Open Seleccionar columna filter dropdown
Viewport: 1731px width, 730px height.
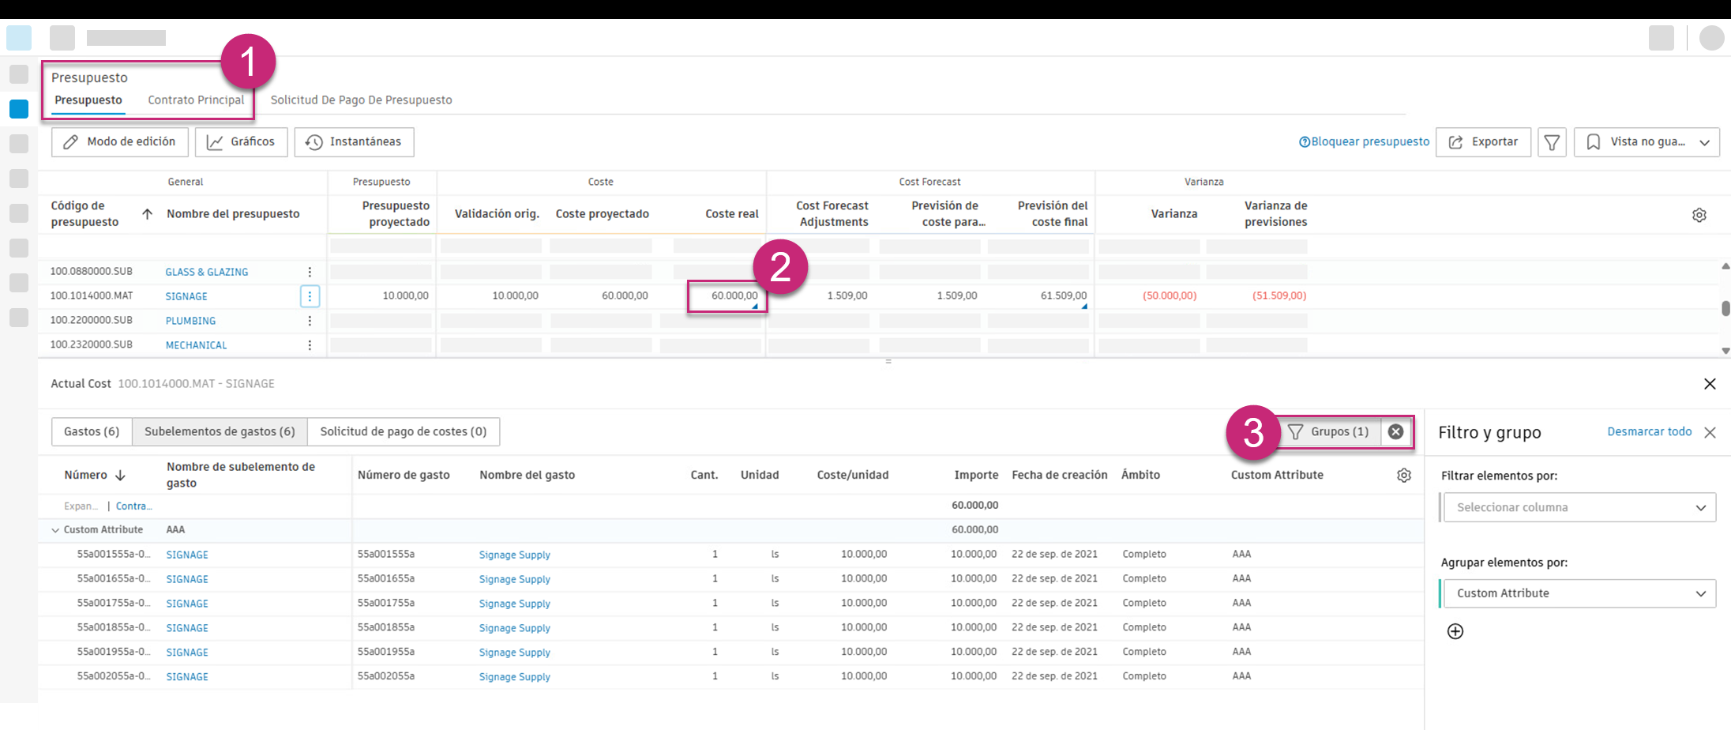pos(1579,507)
